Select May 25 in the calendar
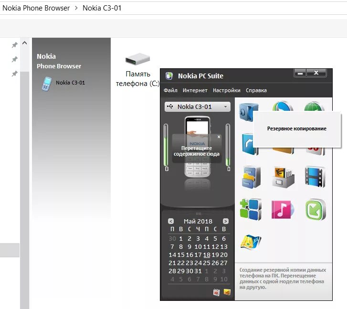This screenshot has height=309, width=347. click(207, 263)
